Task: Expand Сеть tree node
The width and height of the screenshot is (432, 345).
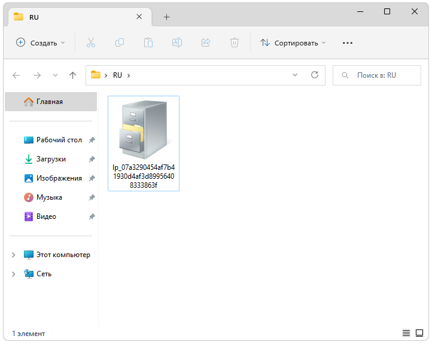Action: (13, 274)
